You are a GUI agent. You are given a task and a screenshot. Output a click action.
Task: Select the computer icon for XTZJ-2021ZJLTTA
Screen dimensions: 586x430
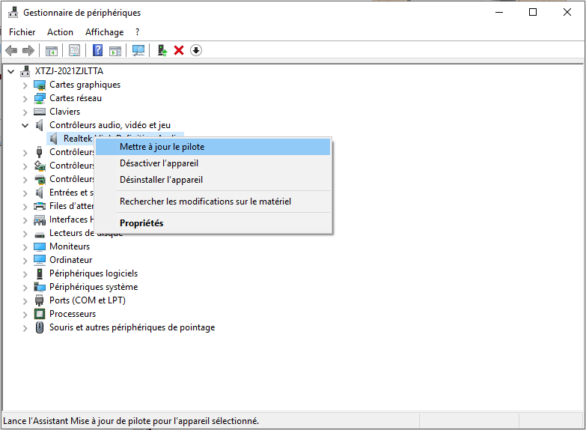(x=25, y=71)
